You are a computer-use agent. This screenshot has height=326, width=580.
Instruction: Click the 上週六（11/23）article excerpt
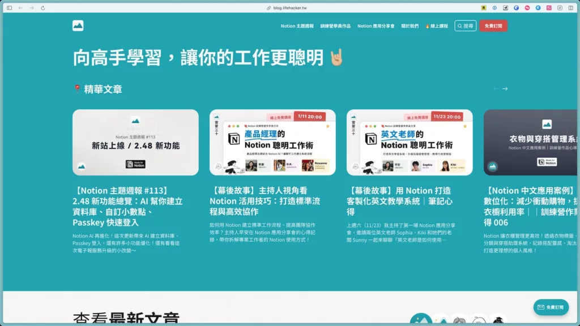point(401,233)
